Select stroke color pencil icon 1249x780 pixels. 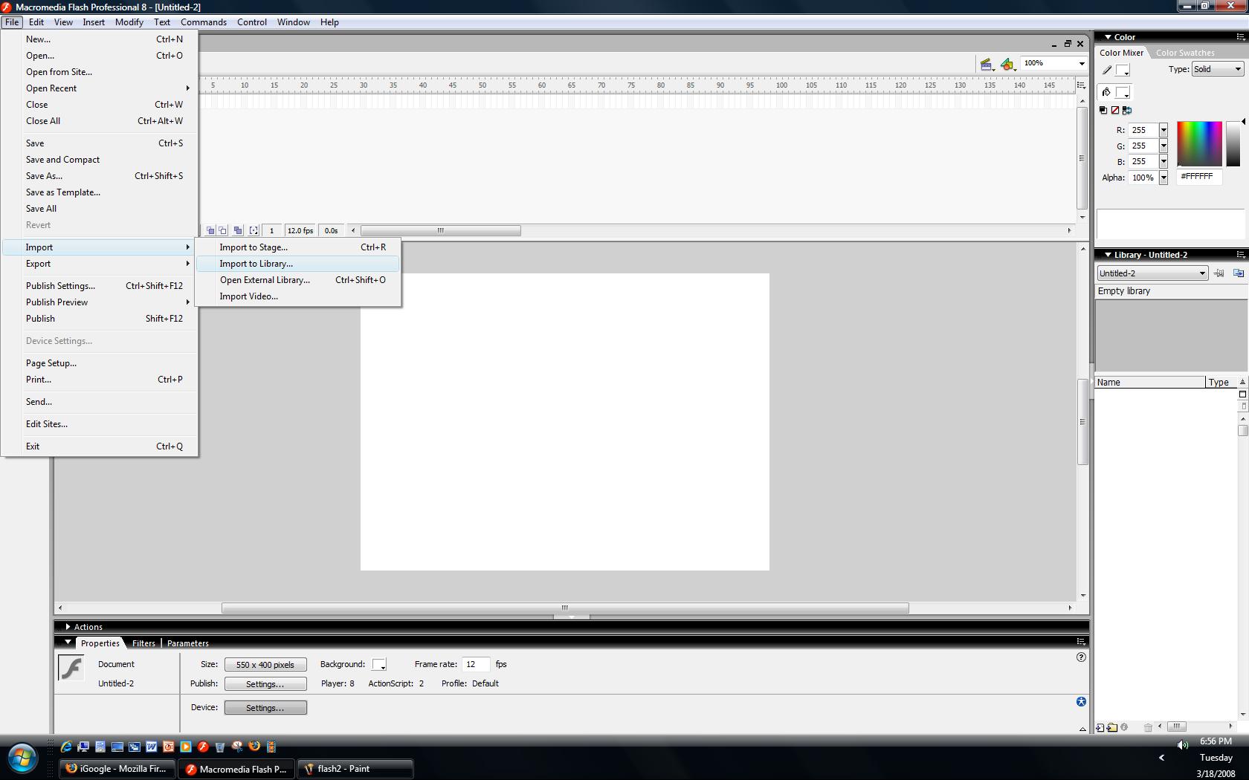(1106, 70)
